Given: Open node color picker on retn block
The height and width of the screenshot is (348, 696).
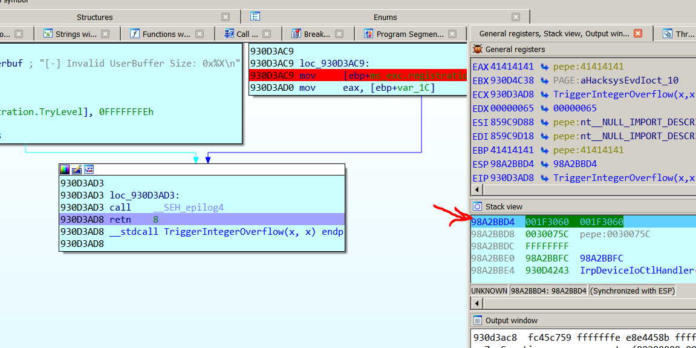Looking at the screenshot, I should pos(65,169).
